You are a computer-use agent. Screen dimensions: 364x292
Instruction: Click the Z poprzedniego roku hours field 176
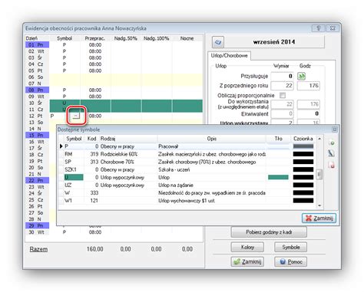309,86
